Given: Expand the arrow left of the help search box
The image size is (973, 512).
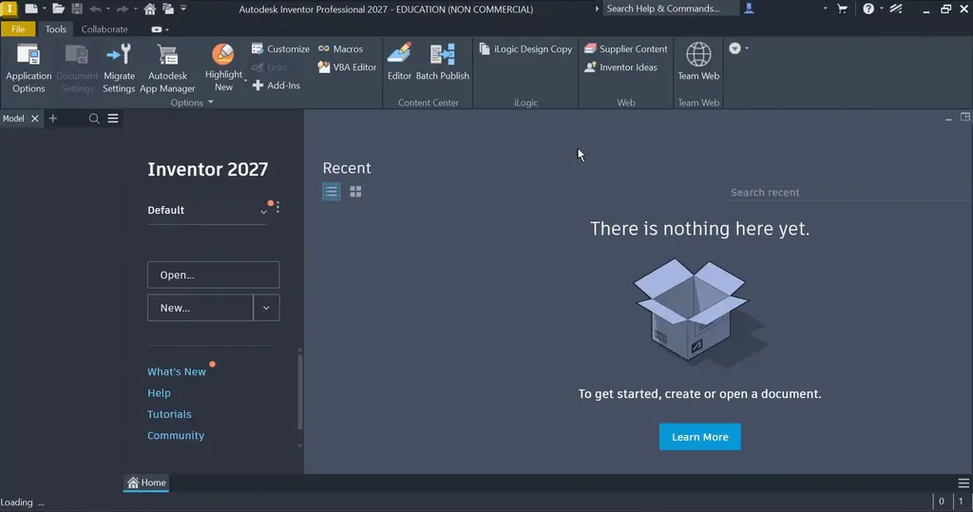Looking at the screenshot, I should point(597,9).
